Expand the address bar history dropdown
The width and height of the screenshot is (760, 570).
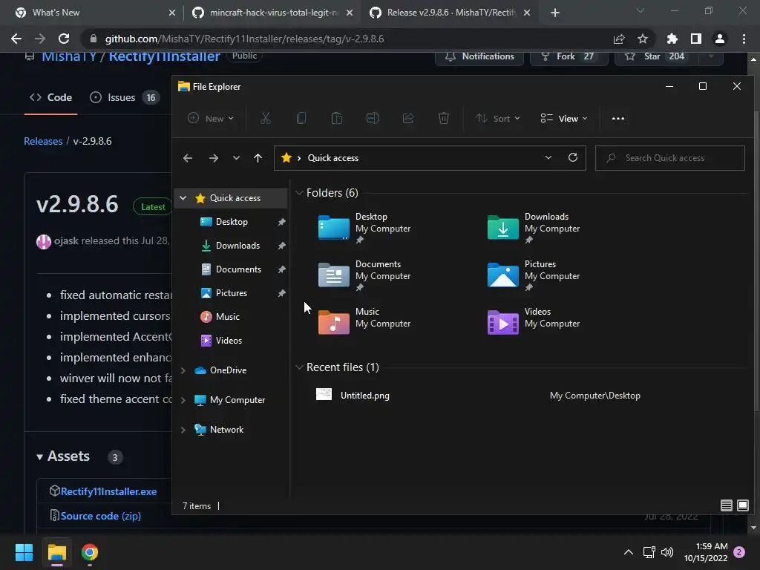click(x=548, y=157)
